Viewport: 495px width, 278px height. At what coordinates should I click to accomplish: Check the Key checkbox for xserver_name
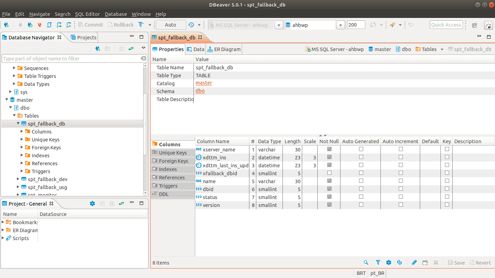click(446, 149)
